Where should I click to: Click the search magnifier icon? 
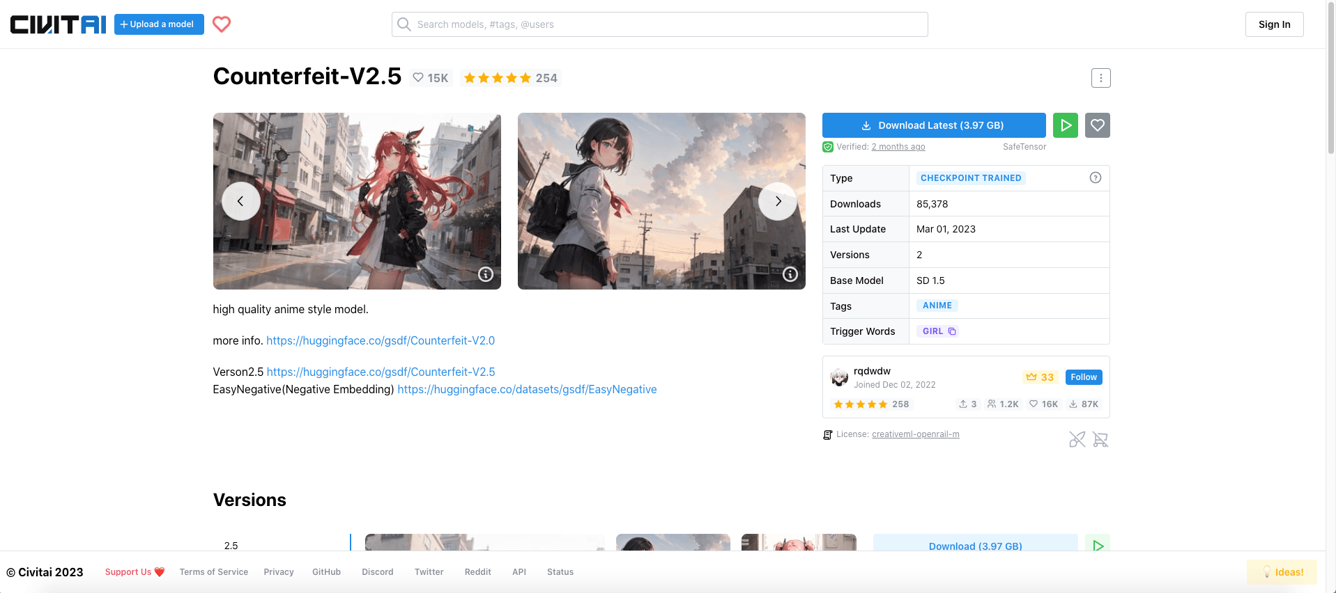[x=404, y=24]
